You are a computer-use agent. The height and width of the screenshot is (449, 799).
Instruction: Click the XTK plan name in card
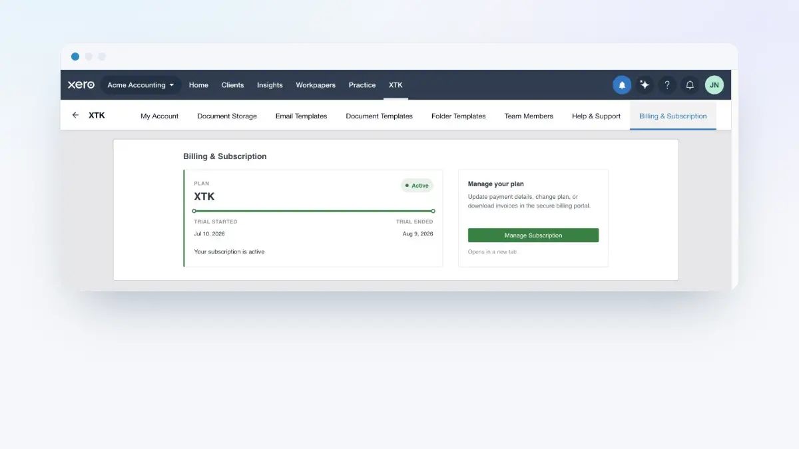[204, 197]
